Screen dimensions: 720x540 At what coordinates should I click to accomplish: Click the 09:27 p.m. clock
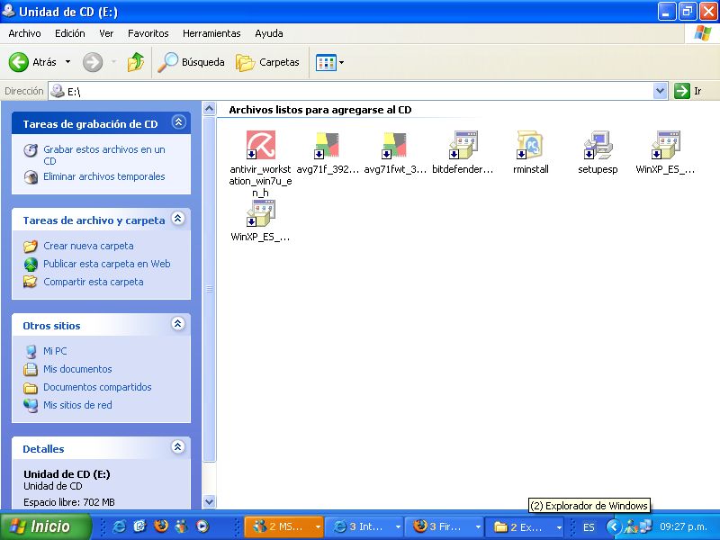pyautogui.click(x=683, y=526)
